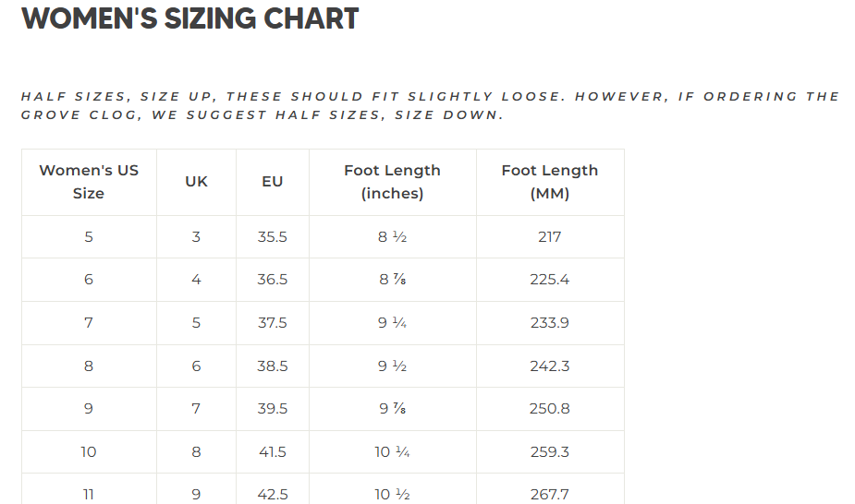The height and width of the screenshot is (504, 855).
Task: Select the EU 41.5 cell
Action: [272, 452]
